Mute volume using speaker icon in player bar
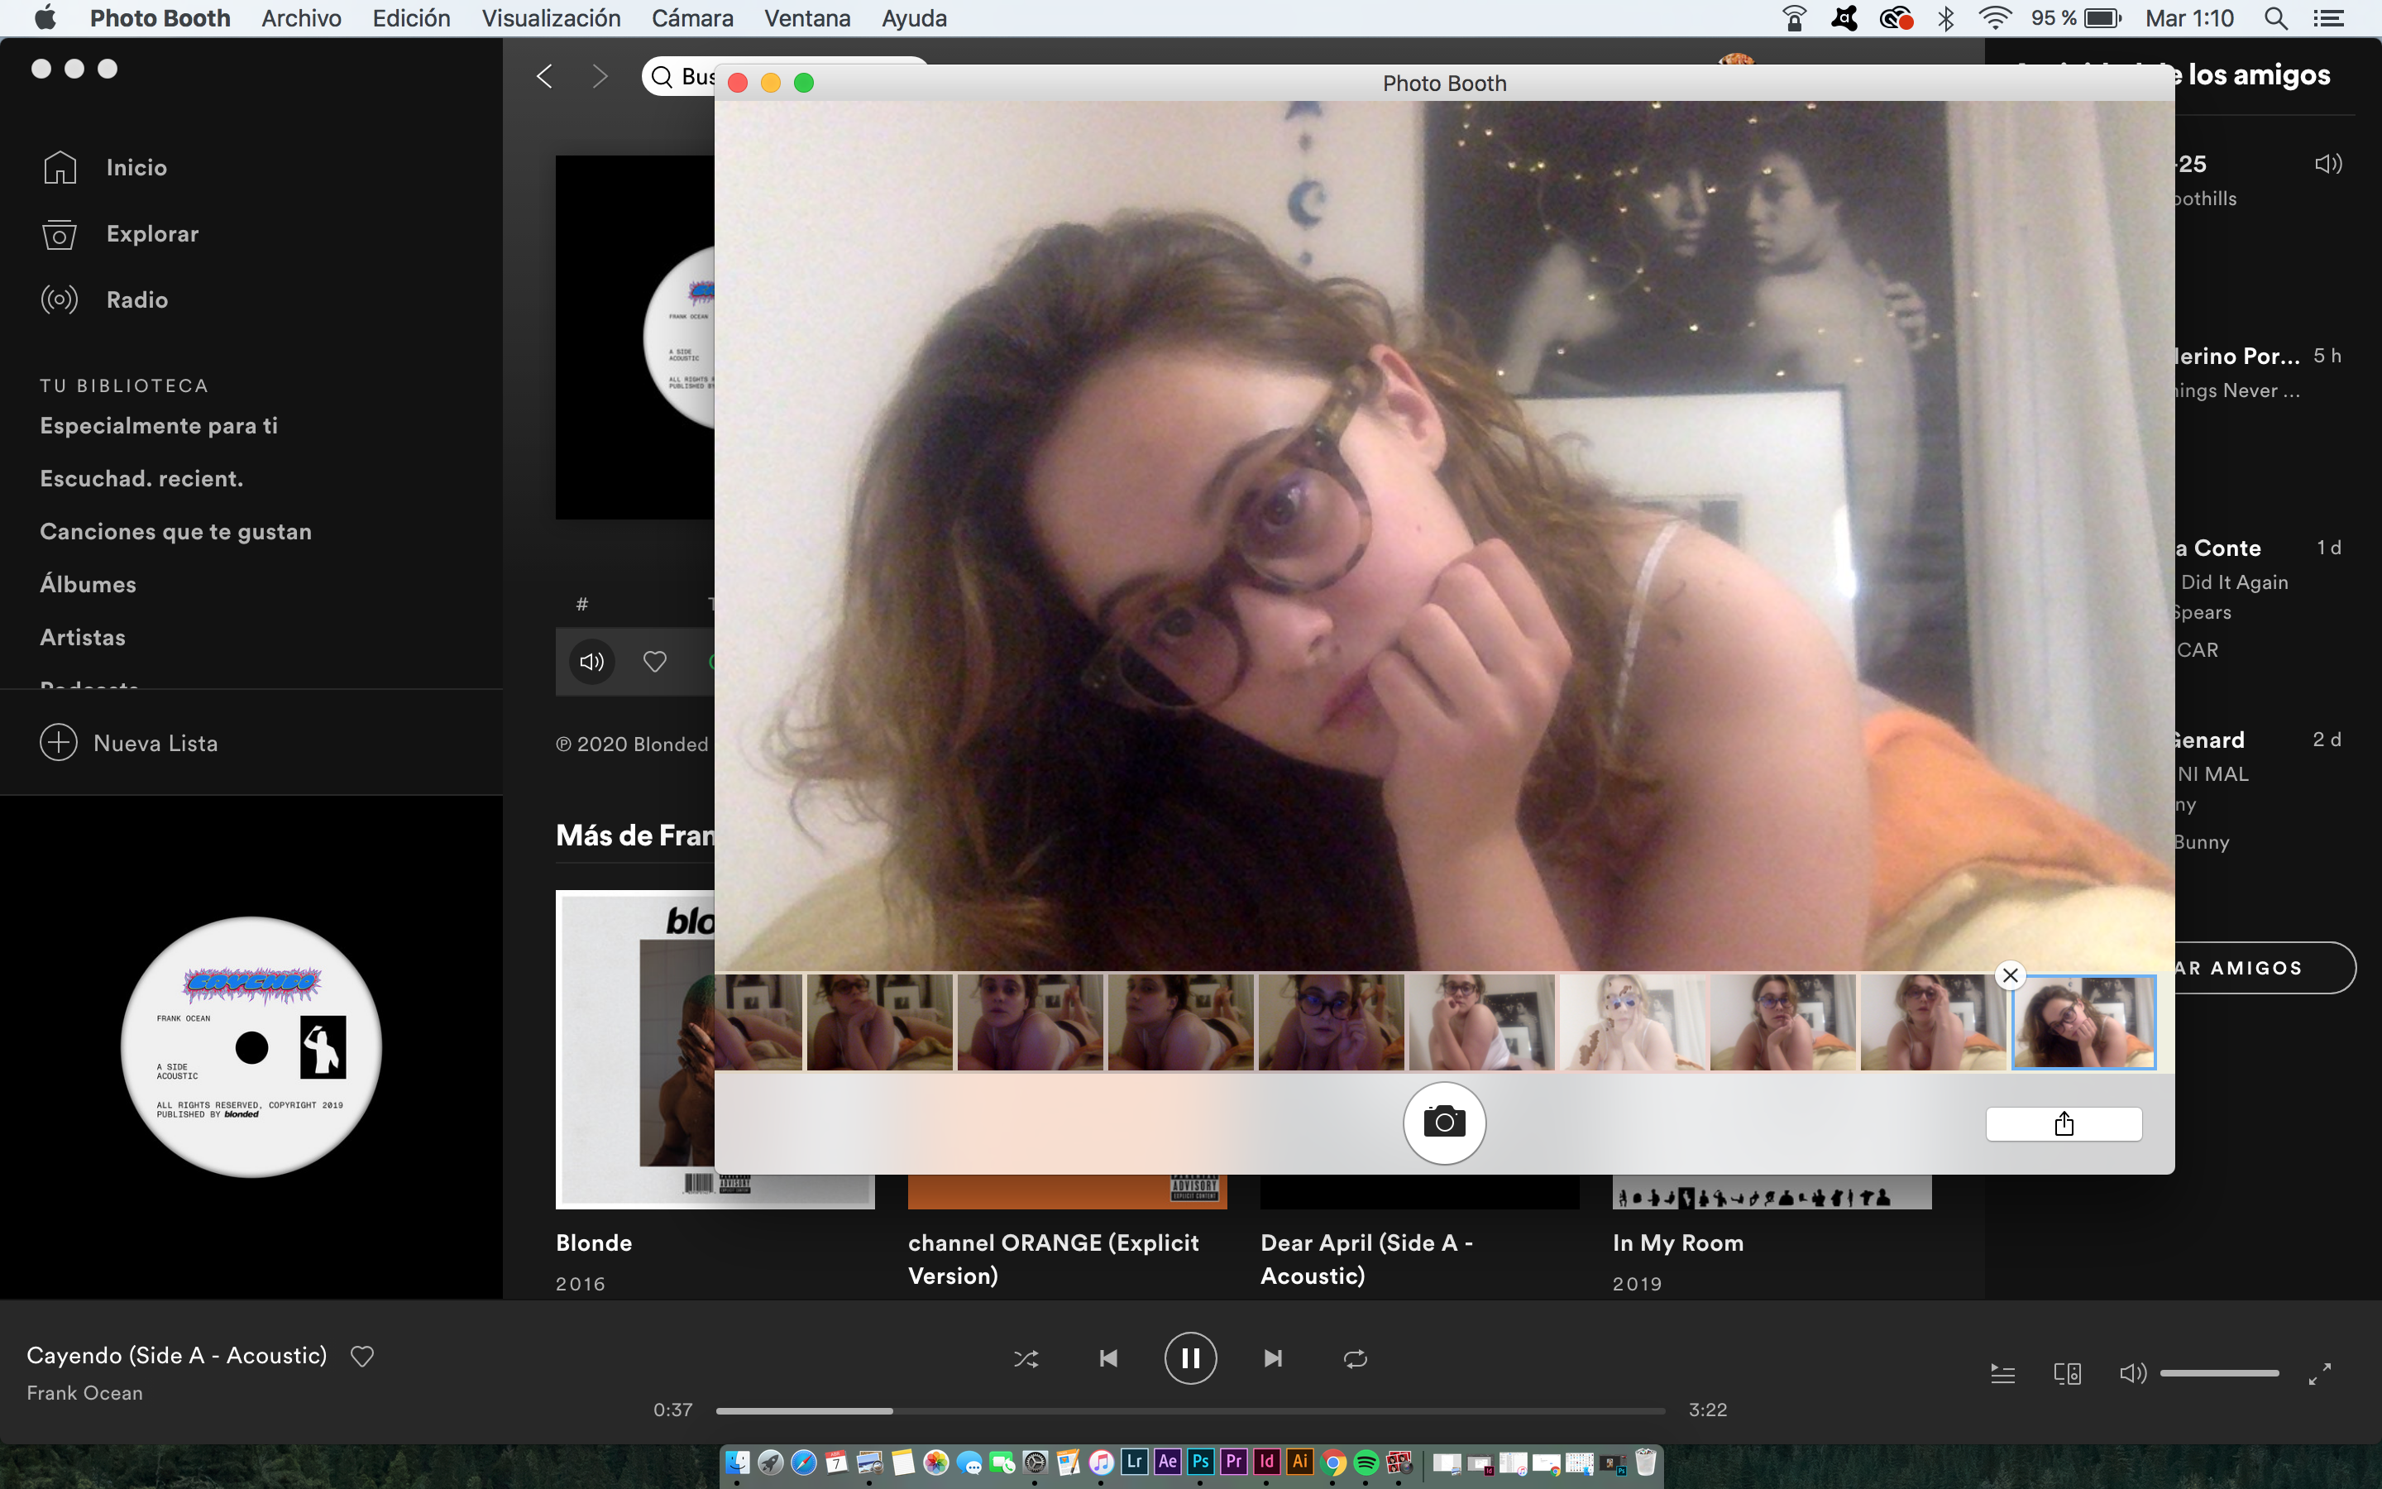This screenshot has width=2382, height=1489. 2131,1374
